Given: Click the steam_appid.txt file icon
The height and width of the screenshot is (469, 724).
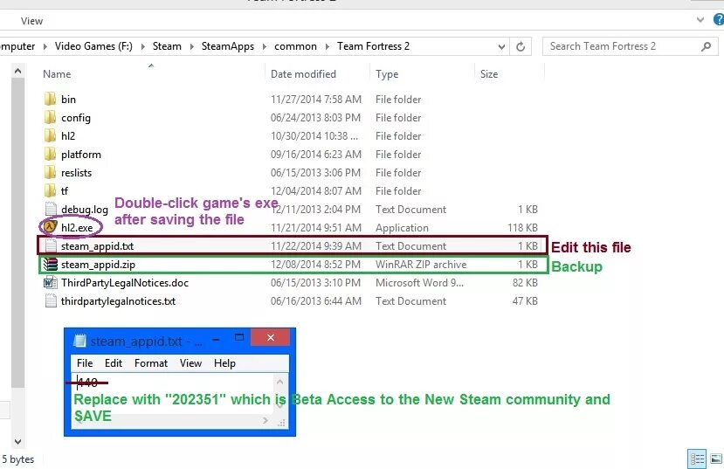Looking at the screenshot, I should (51, 245).
